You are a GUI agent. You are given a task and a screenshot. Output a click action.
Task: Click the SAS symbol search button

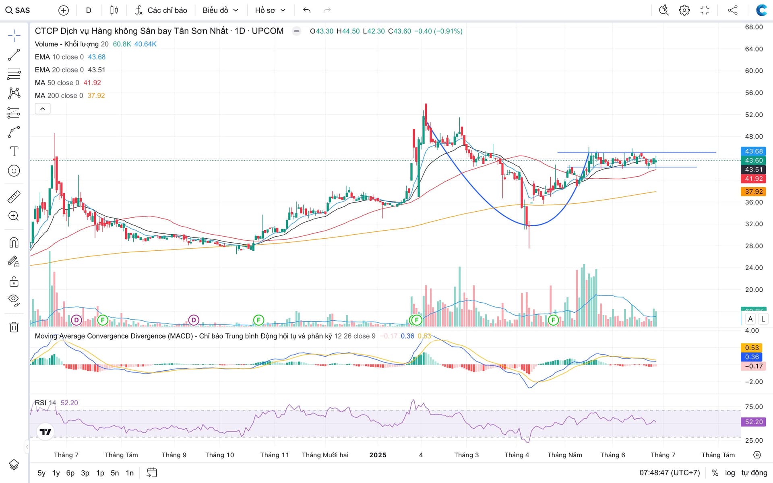(x=18, y=10)
